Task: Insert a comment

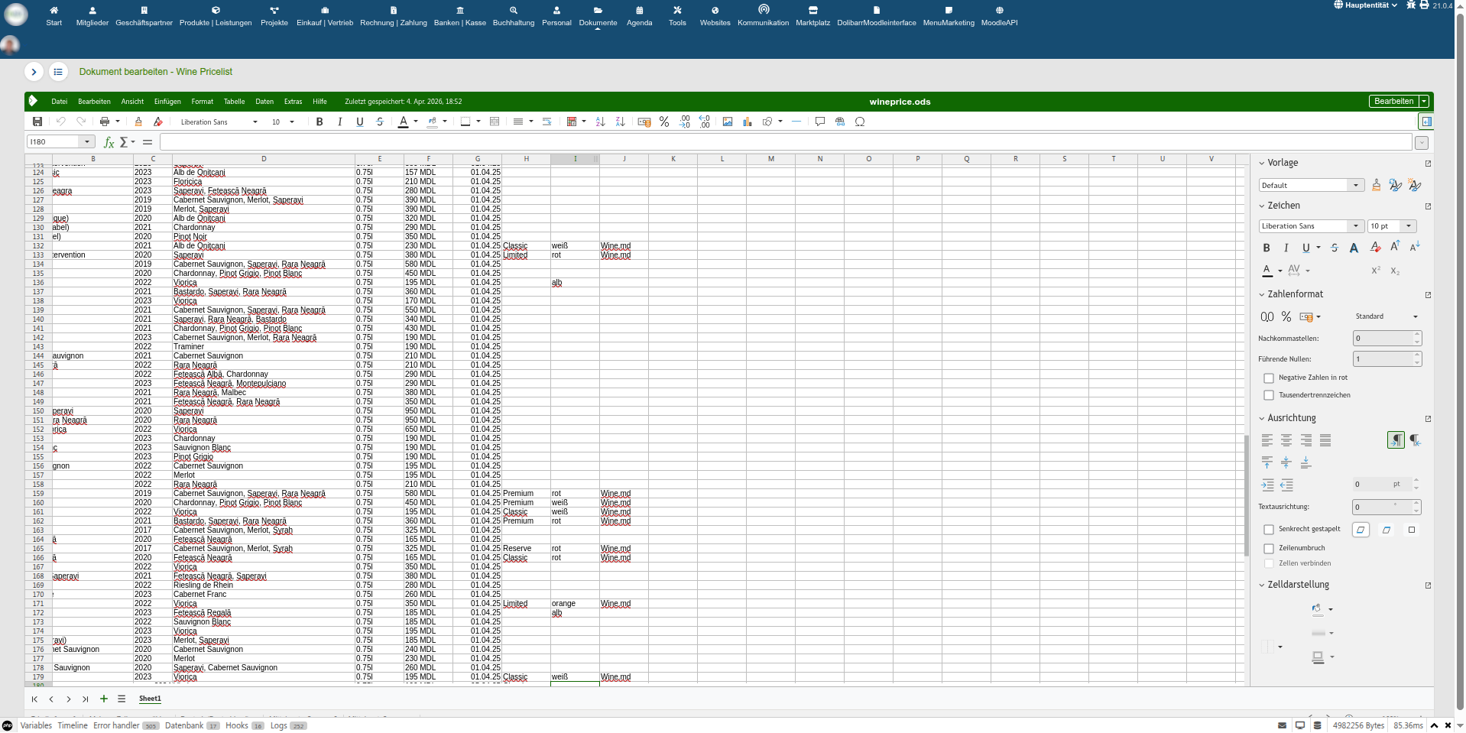Action: (820, 122)
